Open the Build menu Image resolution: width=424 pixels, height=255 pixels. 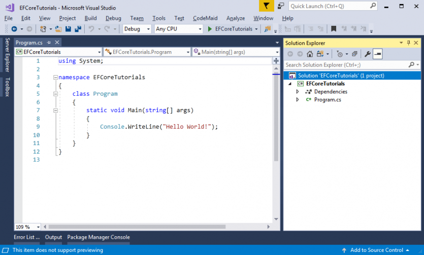90,18
